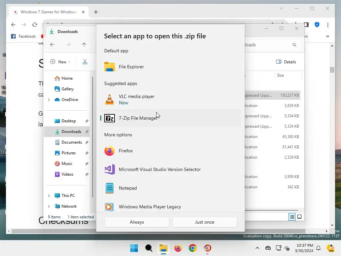The height and width of the screenshot is (256, 341).
Task: Open Videos pinned folder
Action: click(67, 174)
